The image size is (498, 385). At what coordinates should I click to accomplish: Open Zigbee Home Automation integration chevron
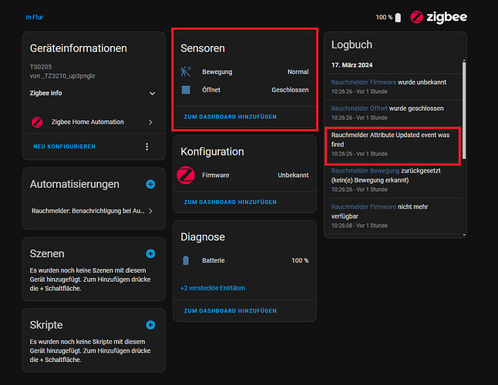150,122
